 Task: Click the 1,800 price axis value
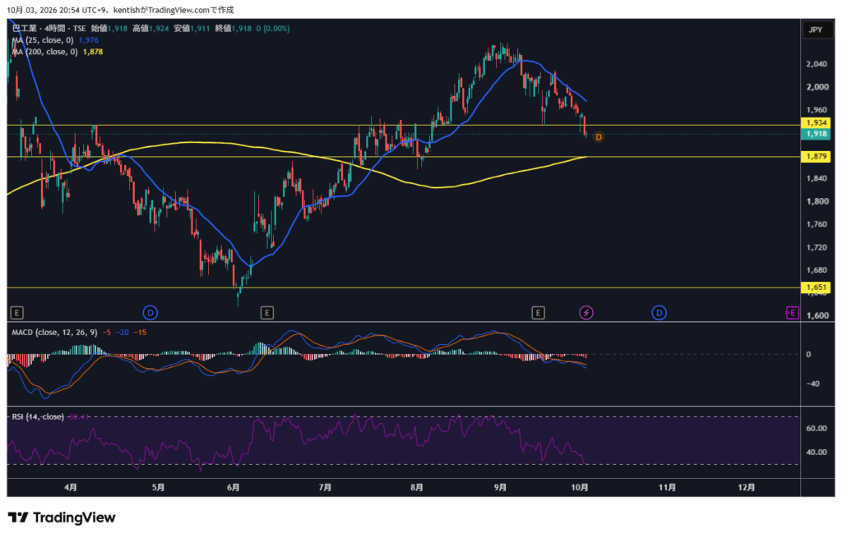click(817, 202)
